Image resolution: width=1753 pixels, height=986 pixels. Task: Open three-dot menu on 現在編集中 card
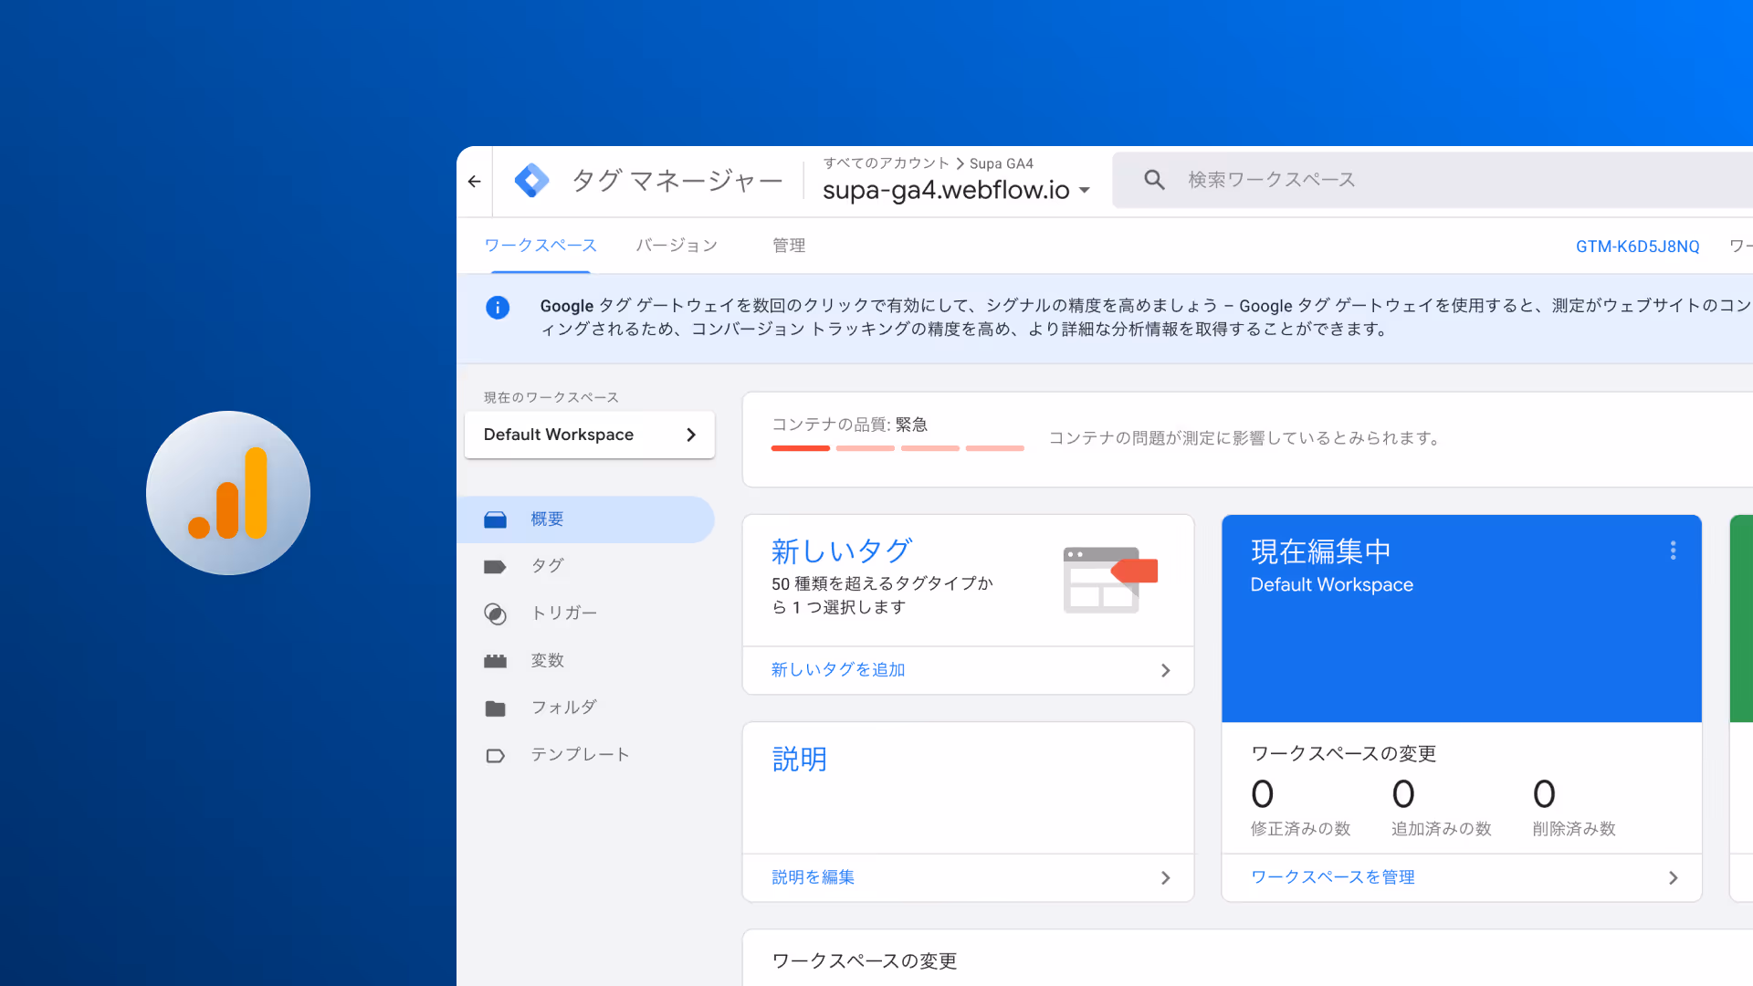pos(1673,551)
